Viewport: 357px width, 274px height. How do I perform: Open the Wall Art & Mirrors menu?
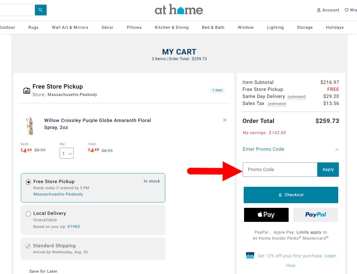70,27
